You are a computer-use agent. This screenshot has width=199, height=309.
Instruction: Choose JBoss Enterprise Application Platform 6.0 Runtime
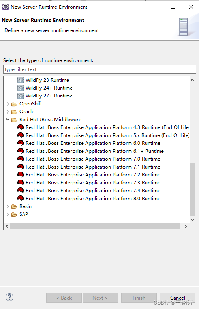tap(93, 143)
